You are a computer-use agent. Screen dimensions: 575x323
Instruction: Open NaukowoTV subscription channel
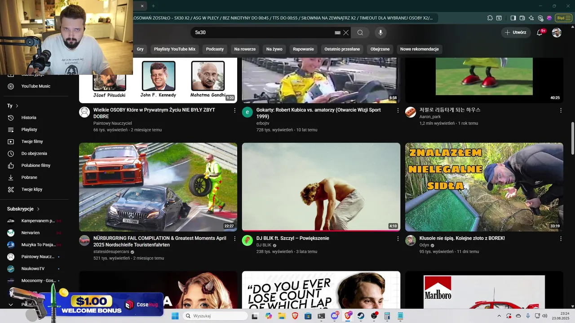click(x=35, y=269)
